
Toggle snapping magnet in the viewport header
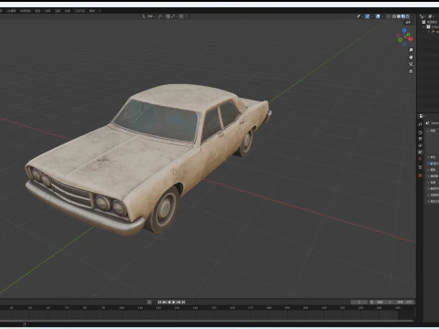coord(168,16)
